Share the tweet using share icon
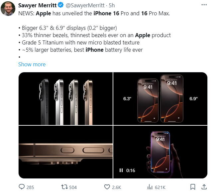The image size is (211, 192). pyautogui.click(x=203, y=187)
